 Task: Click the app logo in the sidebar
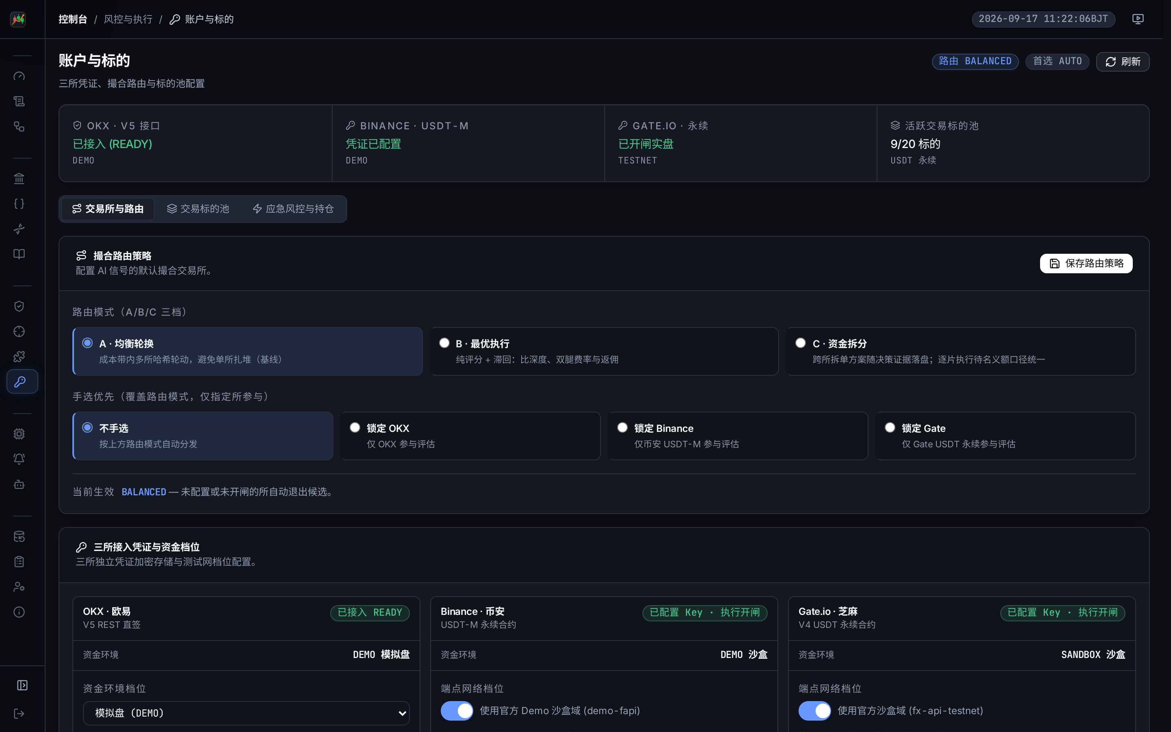(18, 20)
